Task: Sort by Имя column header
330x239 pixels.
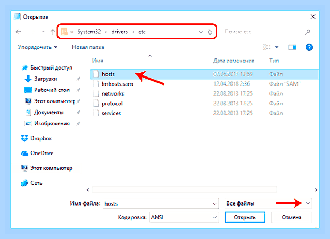Action: click(97, 61)
